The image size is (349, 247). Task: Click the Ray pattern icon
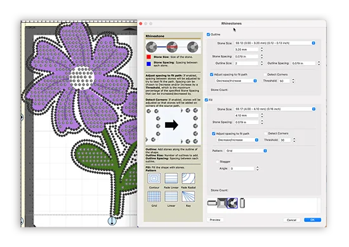[x=188, y=196]
